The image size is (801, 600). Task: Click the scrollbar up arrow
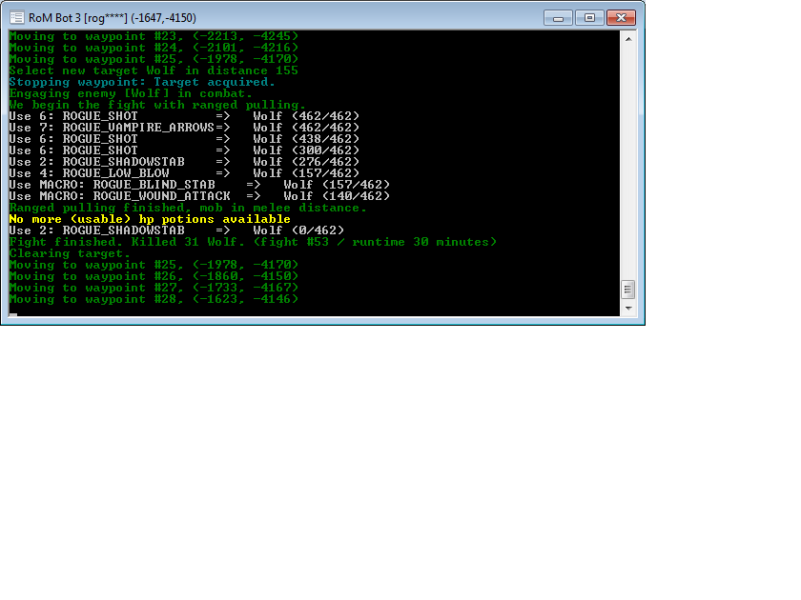tap(628, 38)
